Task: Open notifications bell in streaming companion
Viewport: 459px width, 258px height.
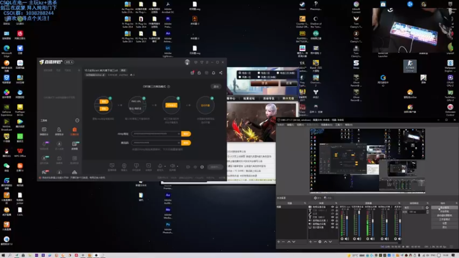Action: pyautogui.click(x=213, y=73)
